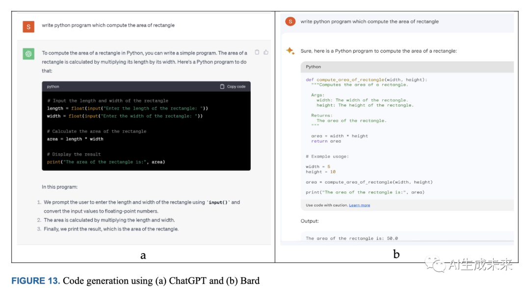The image size is (530, 288).
Task: Click the comment '# Display the result'
Action: click(74, 154)
